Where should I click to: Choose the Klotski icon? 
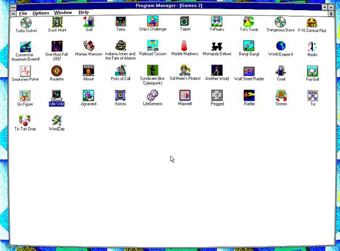(x=120, y=95)
